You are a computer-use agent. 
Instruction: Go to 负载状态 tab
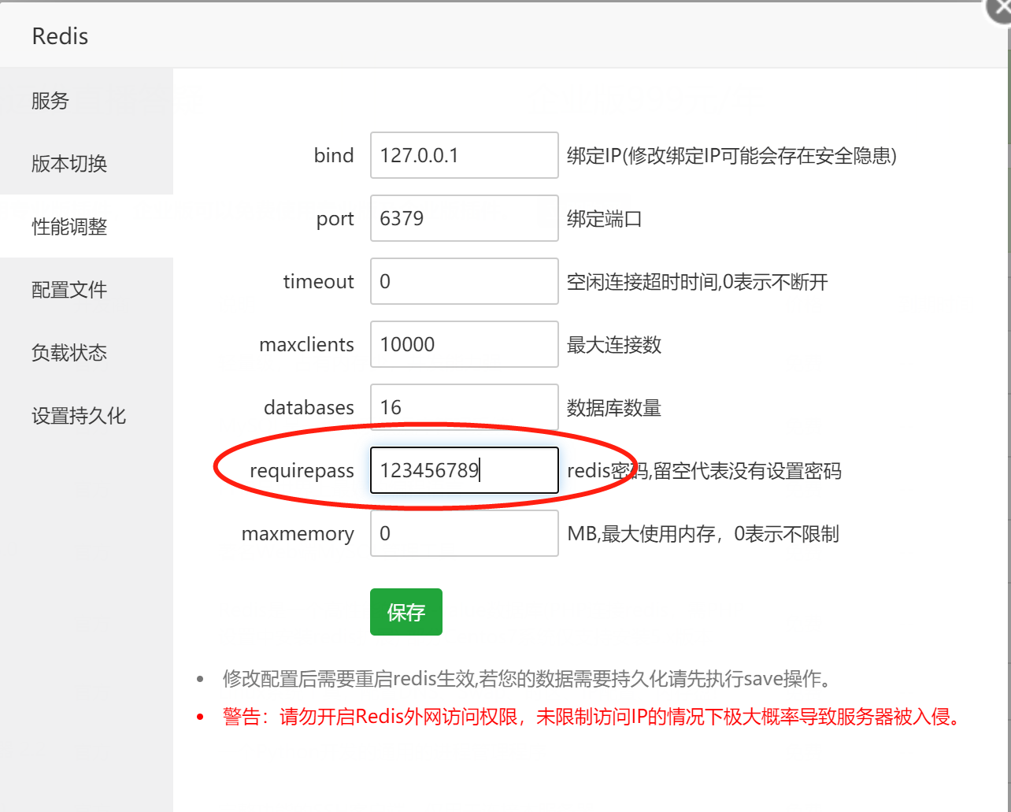86,352
